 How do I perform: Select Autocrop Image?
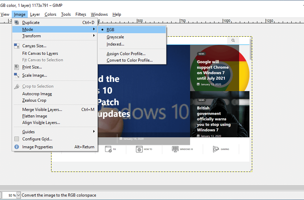pyautogui.click(x=55, y=94)
